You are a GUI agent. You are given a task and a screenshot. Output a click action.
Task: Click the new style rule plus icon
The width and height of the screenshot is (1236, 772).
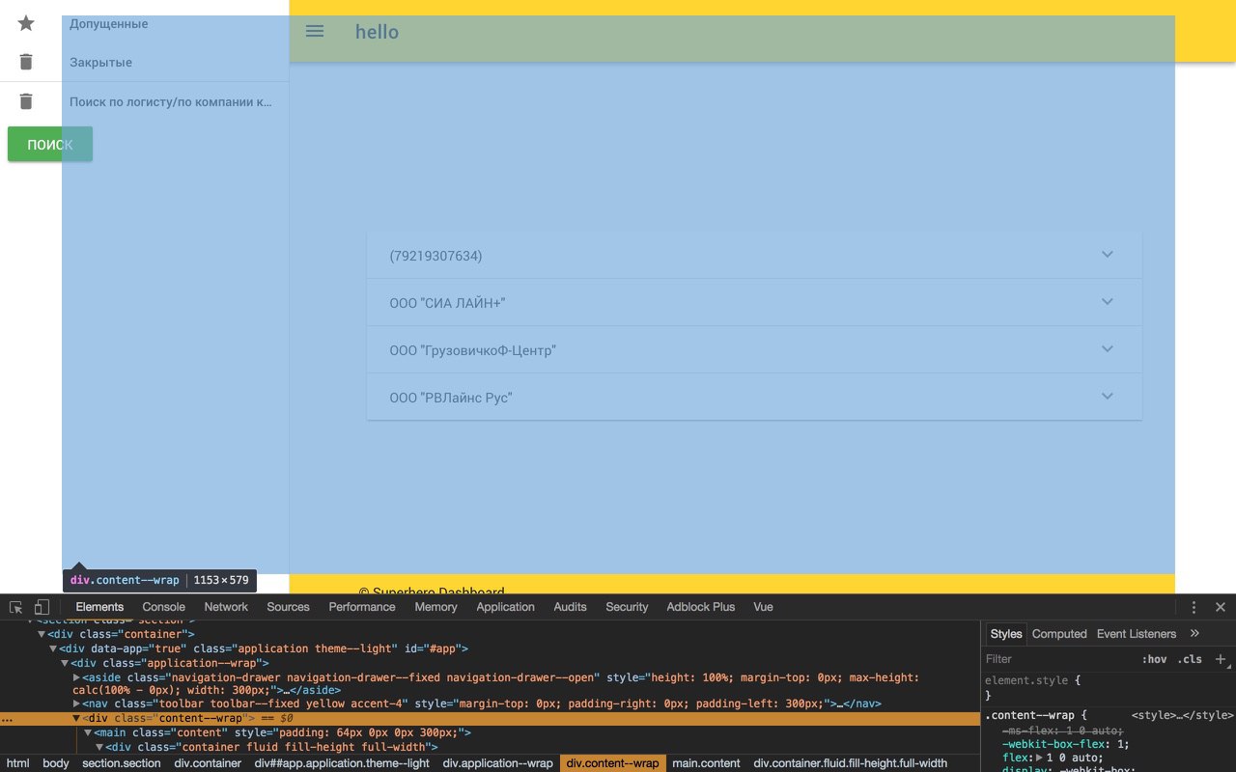1221,659
